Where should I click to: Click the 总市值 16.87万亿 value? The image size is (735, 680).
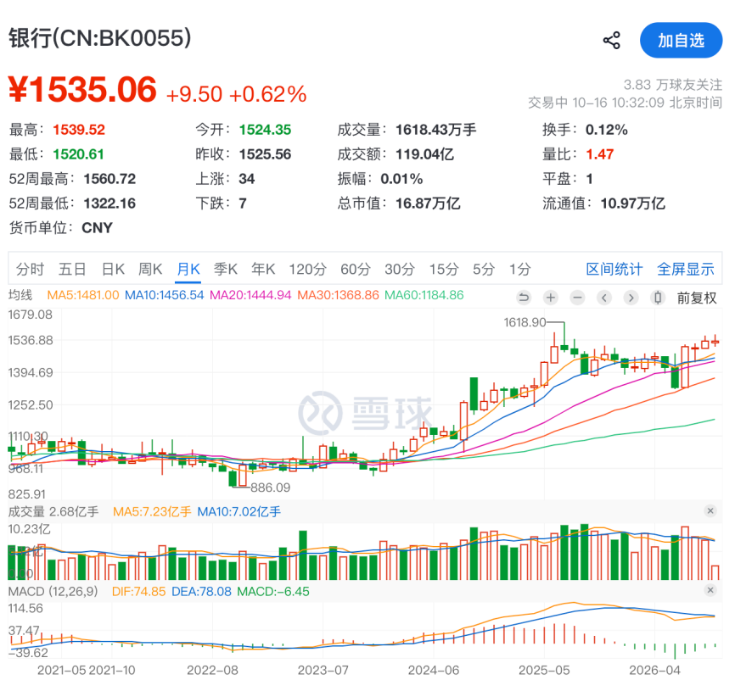(428, 203)
